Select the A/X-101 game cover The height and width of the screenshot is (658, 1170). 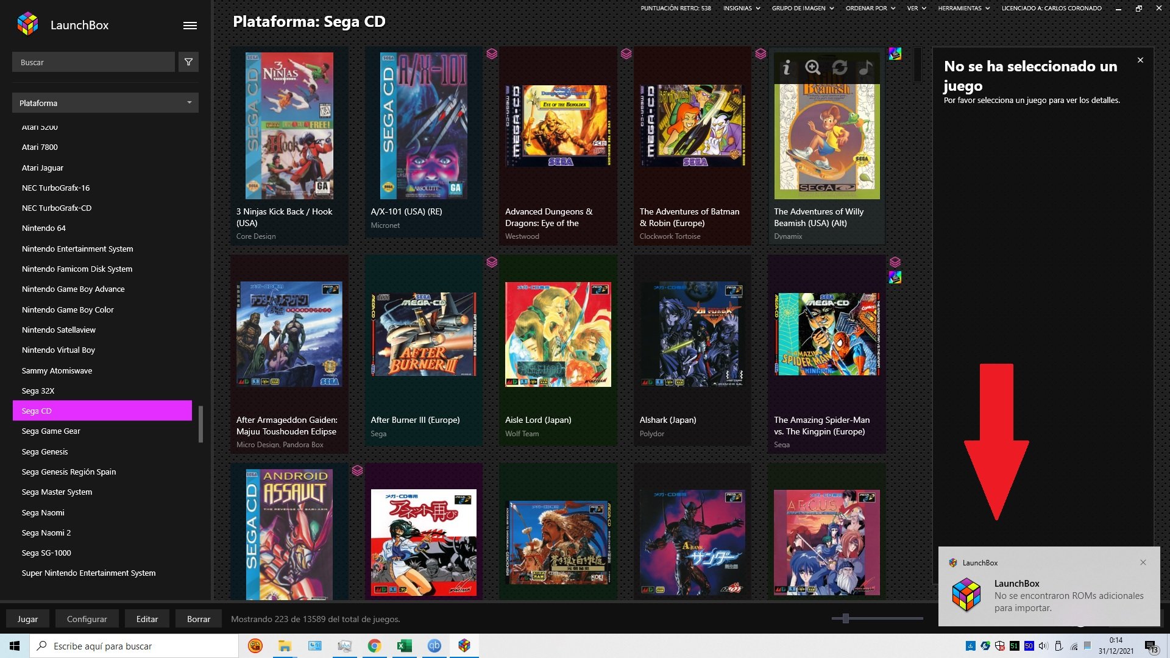click(x=424, y=126)
